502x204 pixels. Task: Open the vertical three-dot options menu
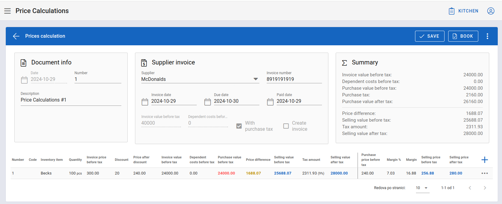(487, 36)
